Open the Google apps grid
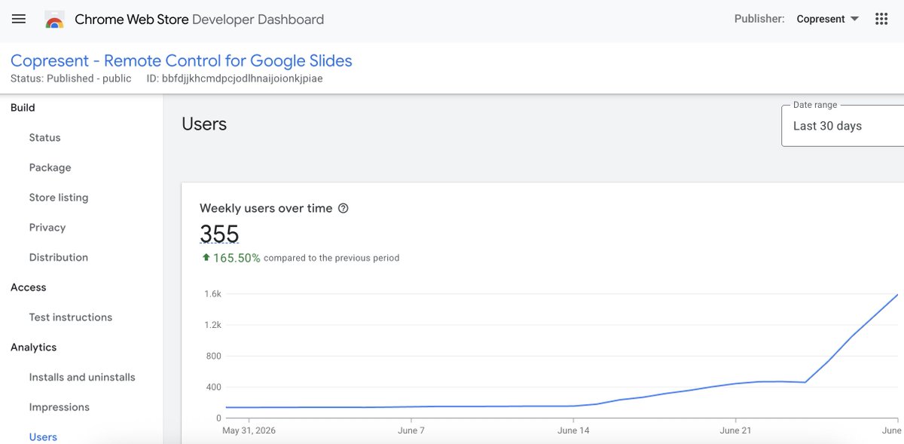 click(x=881, y=19)
